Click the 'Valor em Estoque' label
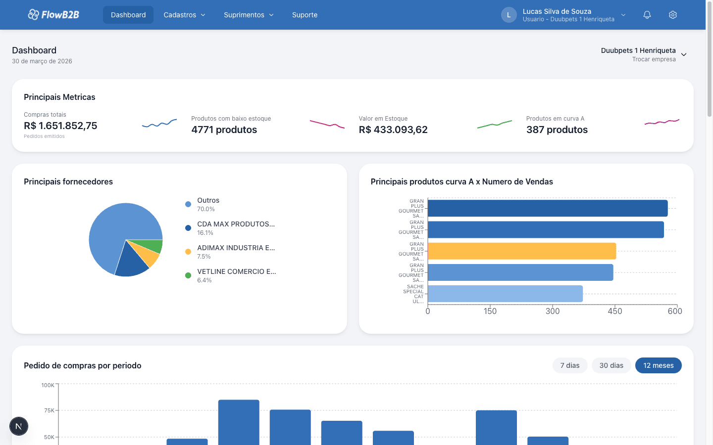Image resolution: width=713 pixels, height=445 pixels. (x=383, y=119)
